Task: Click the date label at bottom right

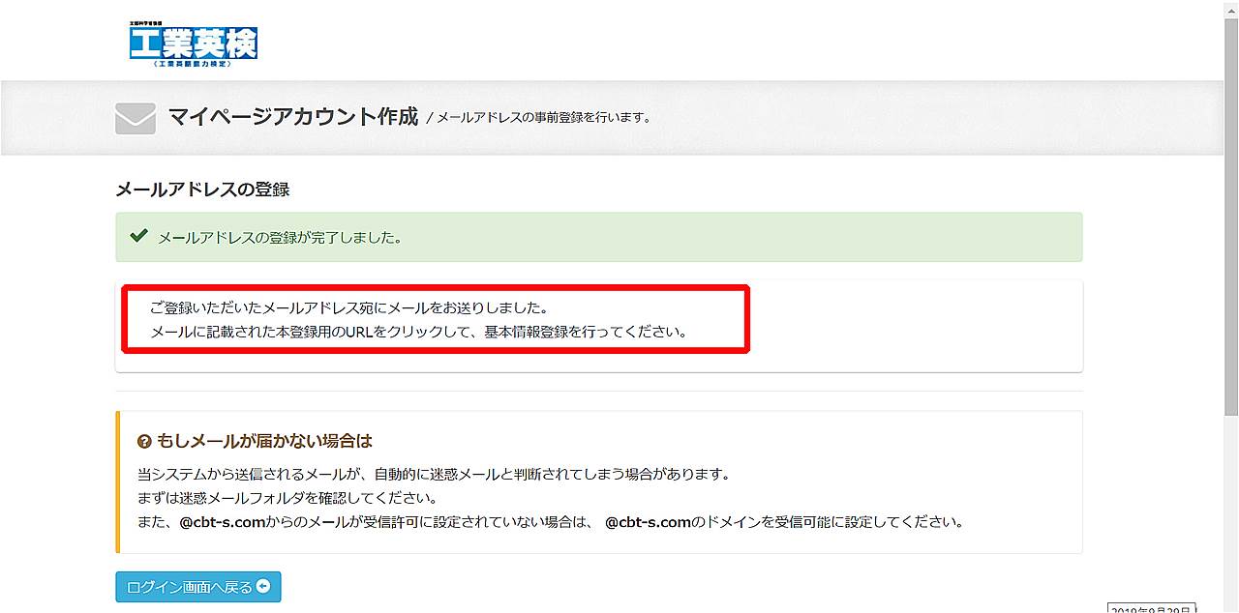Action: [1151, 608]
